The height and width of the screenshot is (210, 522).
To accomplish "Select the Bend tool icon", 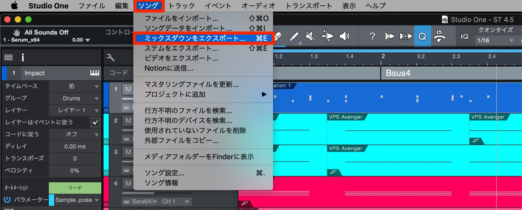I will coord(327,36).
